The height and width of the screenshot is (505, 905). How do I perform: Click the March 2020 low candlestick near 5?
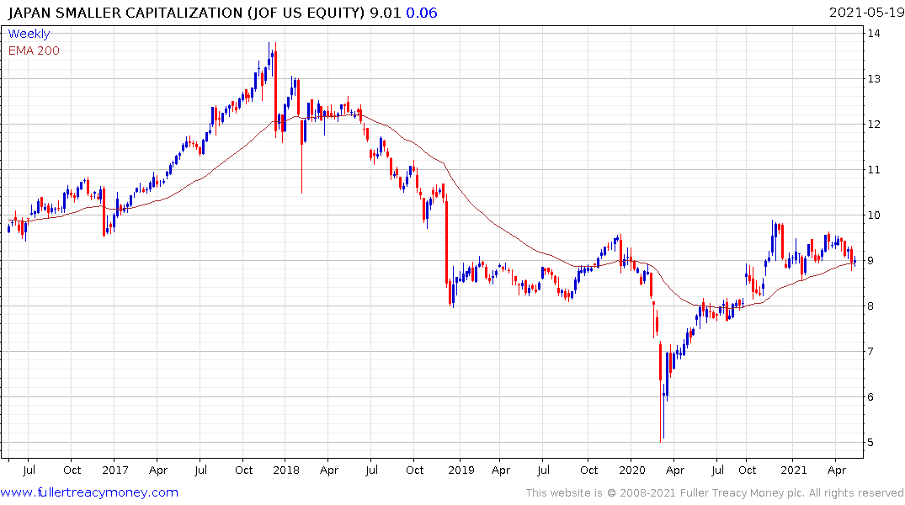[x=660, y=392]
